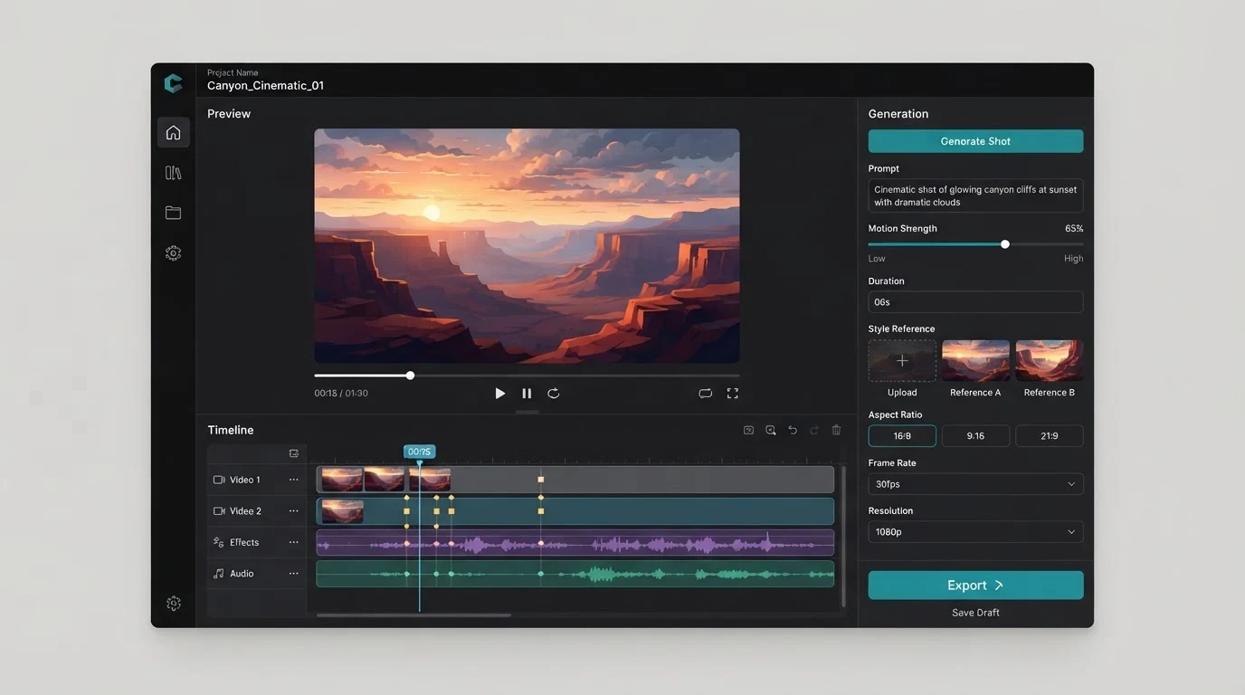
Task: Undo the last timeline action
Action: click(x=793, y=431)
